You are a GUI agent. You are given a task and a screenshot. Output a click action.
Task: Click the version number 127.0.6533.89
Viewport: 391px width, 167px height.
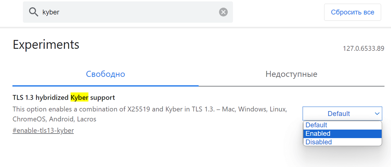(363, 49)
